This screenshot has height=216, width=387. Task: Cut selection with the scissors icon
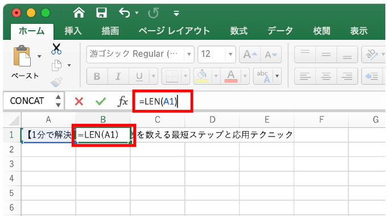(56, 49)
